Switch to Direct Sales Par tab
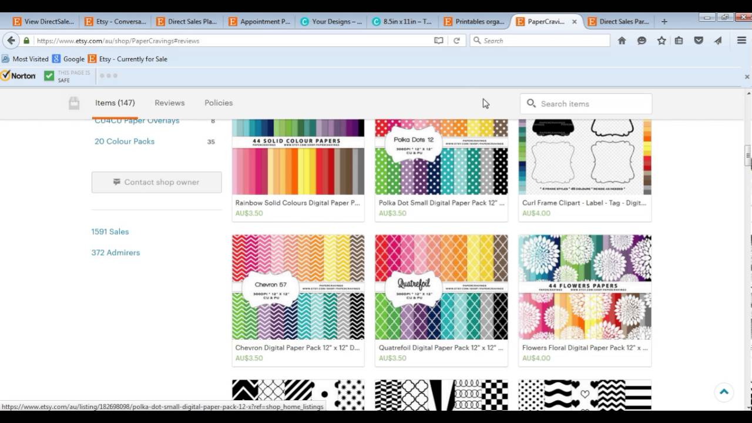Viewport: 752px width, 423px height. pos(618,22)
